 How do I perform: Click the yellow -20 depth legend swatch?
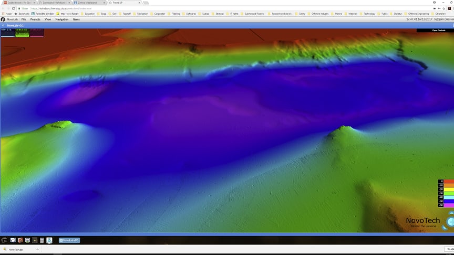[x=449, y=189]
